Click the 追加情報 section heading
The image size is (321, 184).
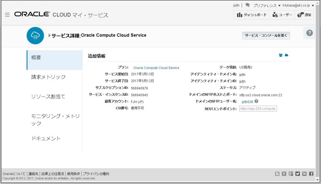click(97, 56)
